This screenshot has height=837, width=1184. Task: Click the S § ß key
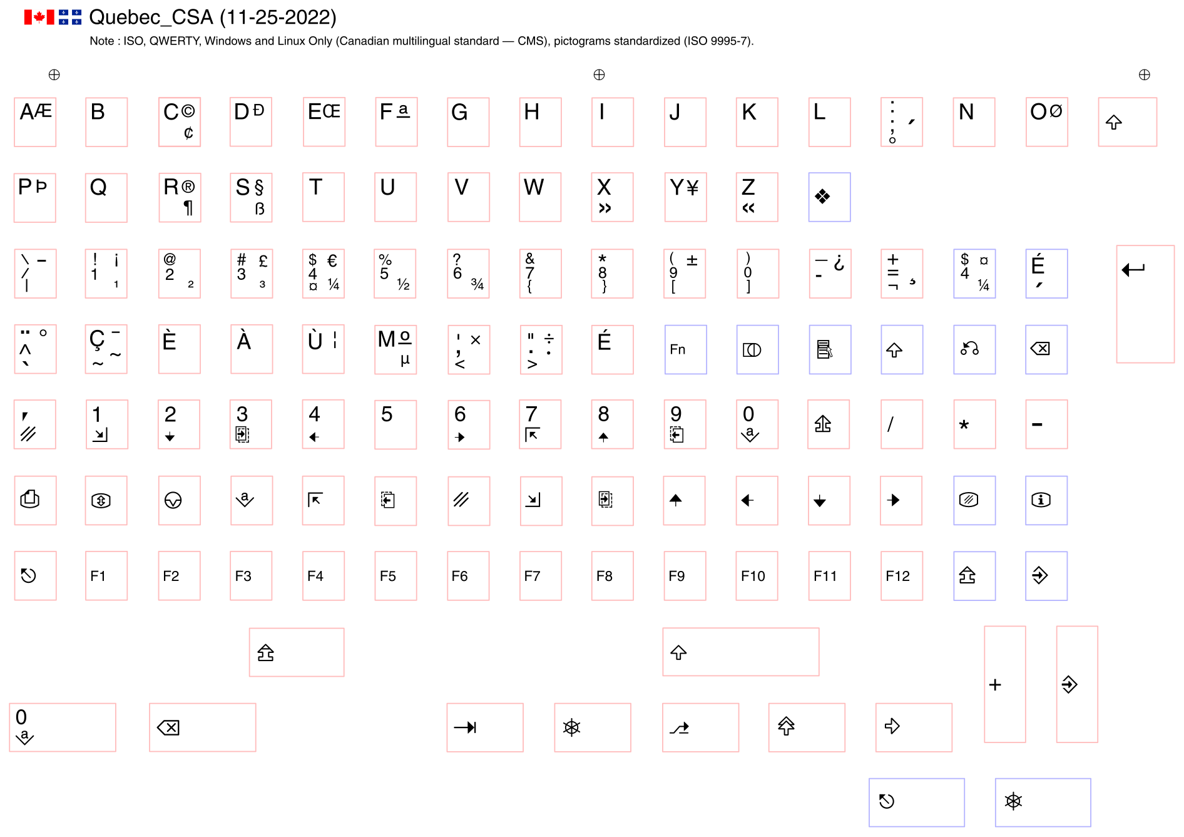(251, 198)
